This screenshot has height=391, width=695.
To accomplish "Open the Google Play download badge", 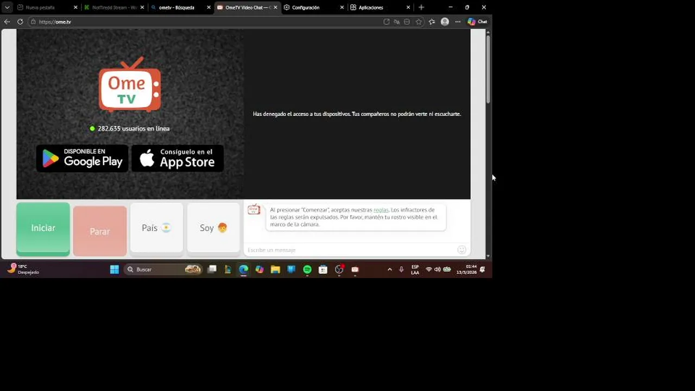I will [83, 158].
